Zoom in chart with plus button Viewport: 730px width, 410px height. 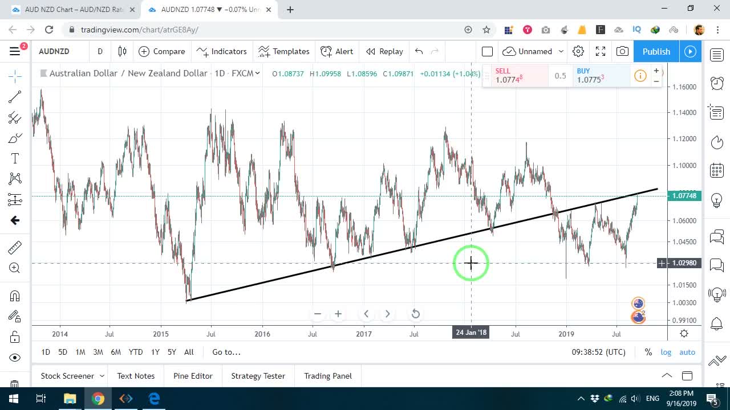point(338,314)
